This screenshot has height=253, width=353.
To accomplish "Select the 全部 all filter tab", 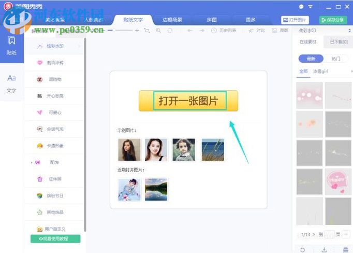I will pos(303,72).
